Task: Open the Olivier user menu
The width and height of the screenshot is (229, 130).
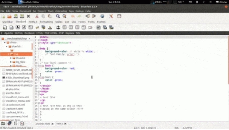Action: (x=222, y=2)
